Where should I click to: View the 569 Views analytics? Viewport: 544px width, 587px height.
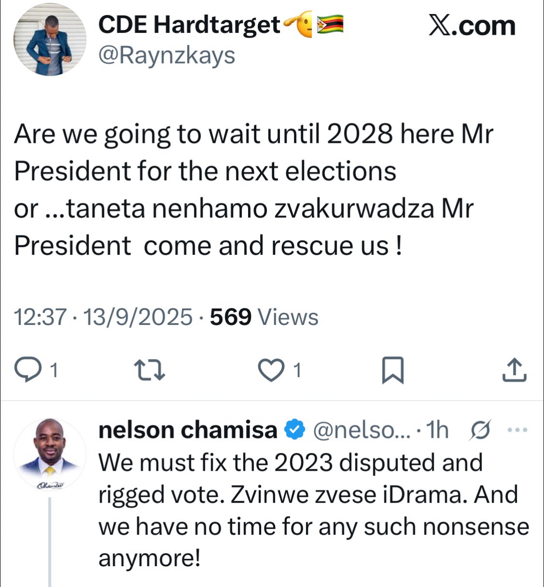click(264, 317)
